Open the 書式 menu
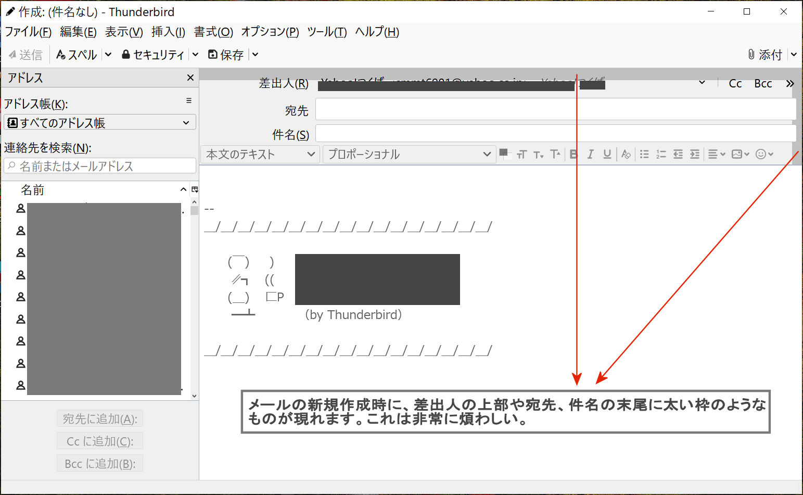This screenshot has width=803, height=495. 213,32
